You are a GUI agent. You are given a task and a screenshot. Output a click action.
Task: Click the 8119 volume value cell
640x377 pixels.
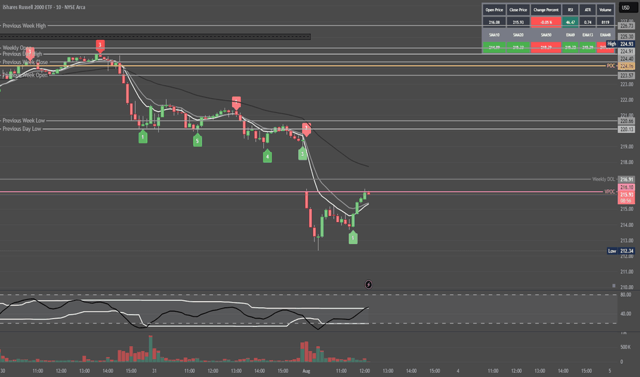(x=605, y=23)
